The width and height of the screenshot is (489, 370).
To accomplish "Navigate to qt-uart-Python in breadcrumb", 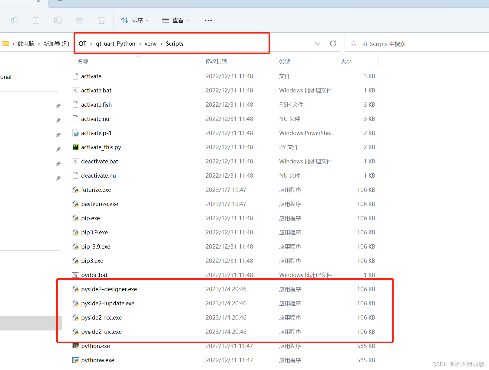I will (115, 44).
